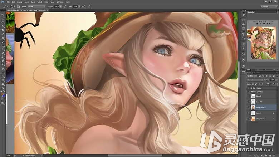The image size is (279, 157).
Task: Open the File menu
Action: [x=8, y=2]
